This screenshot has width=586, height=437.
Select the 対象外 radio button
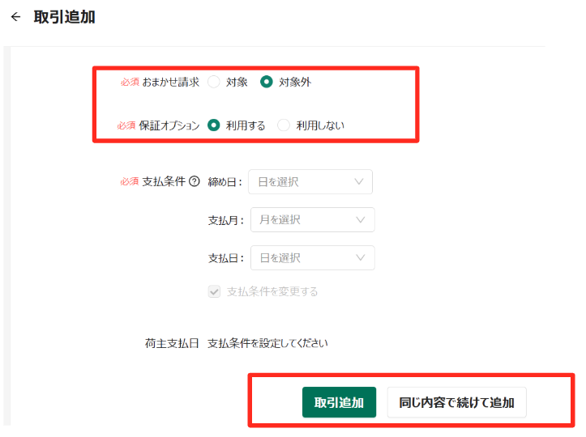click(x=267, y=82)
